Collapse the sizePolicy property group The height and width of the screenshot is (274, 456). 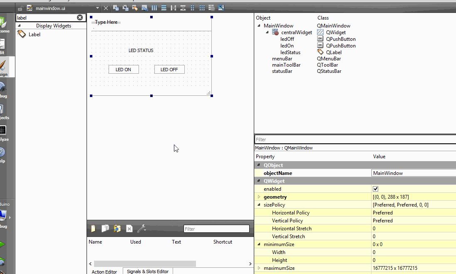259,205
